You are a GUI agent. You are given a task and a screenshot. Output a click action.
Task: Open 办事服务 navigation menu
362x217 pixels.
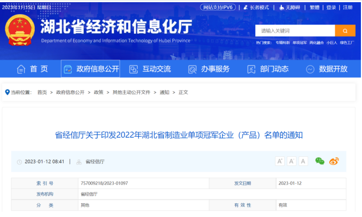coord(209,69)
